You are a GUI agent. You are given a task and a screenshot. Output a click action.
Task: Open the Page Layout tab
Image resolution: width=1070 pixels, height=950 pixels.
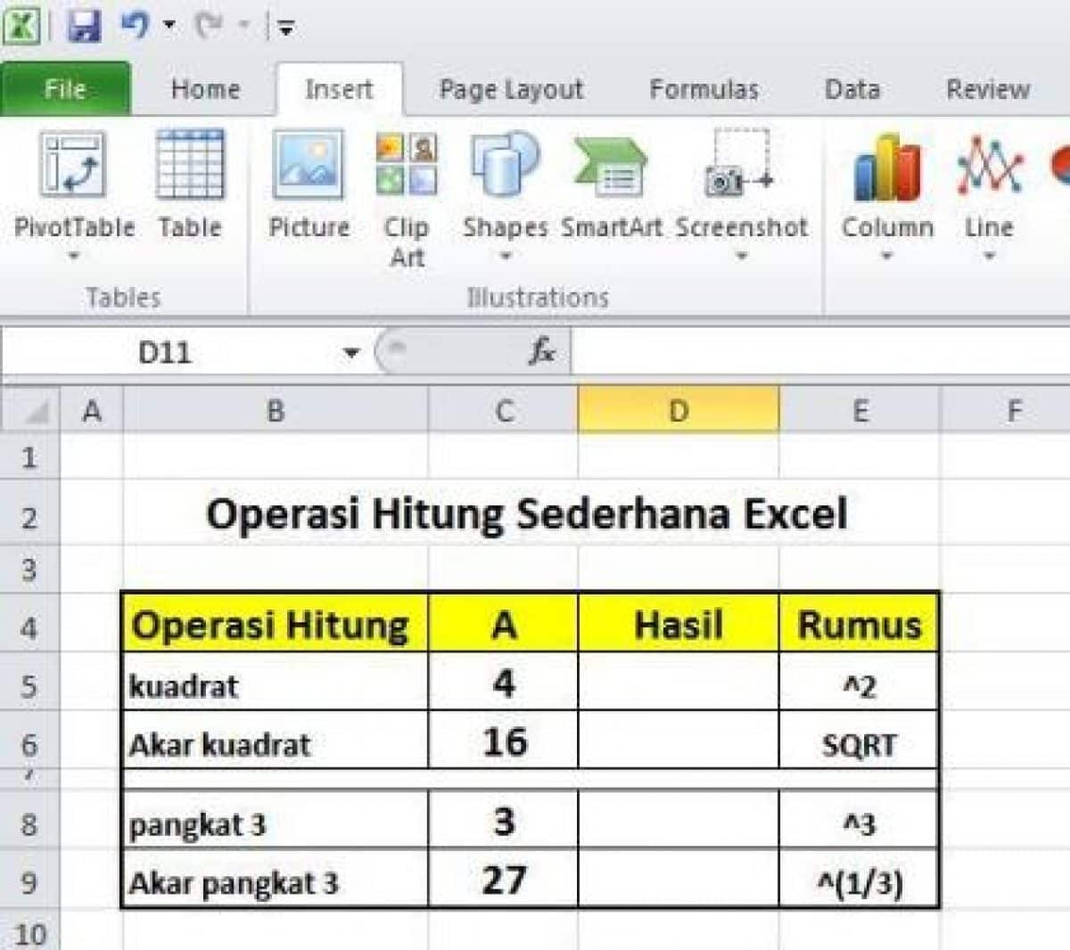tap(511, 89)
